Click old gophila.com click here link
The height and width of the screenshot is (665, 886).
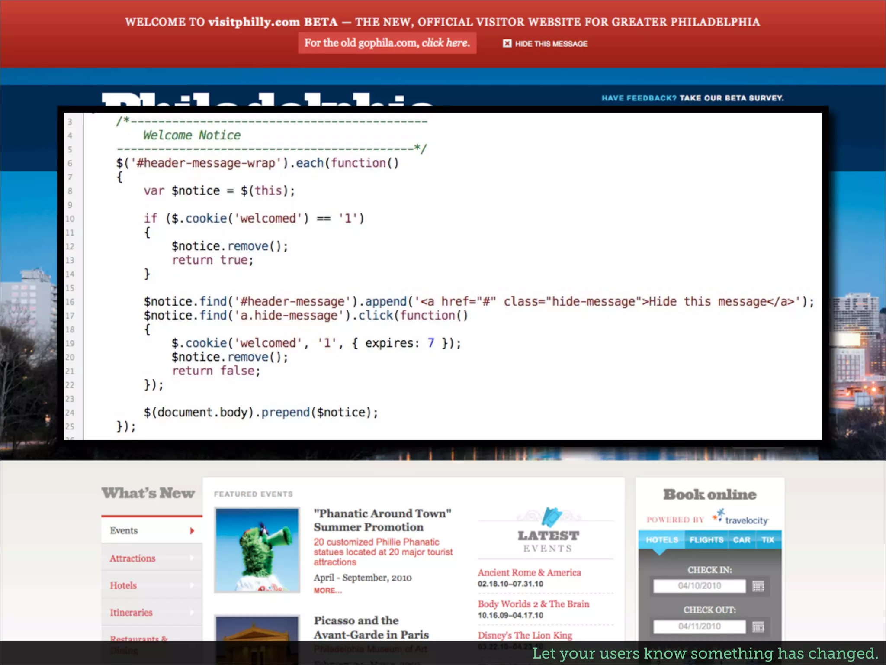tap(445, 43)
